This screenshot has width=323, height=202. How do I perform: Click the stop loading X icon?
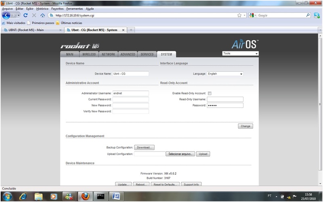(x=34, y=15)
